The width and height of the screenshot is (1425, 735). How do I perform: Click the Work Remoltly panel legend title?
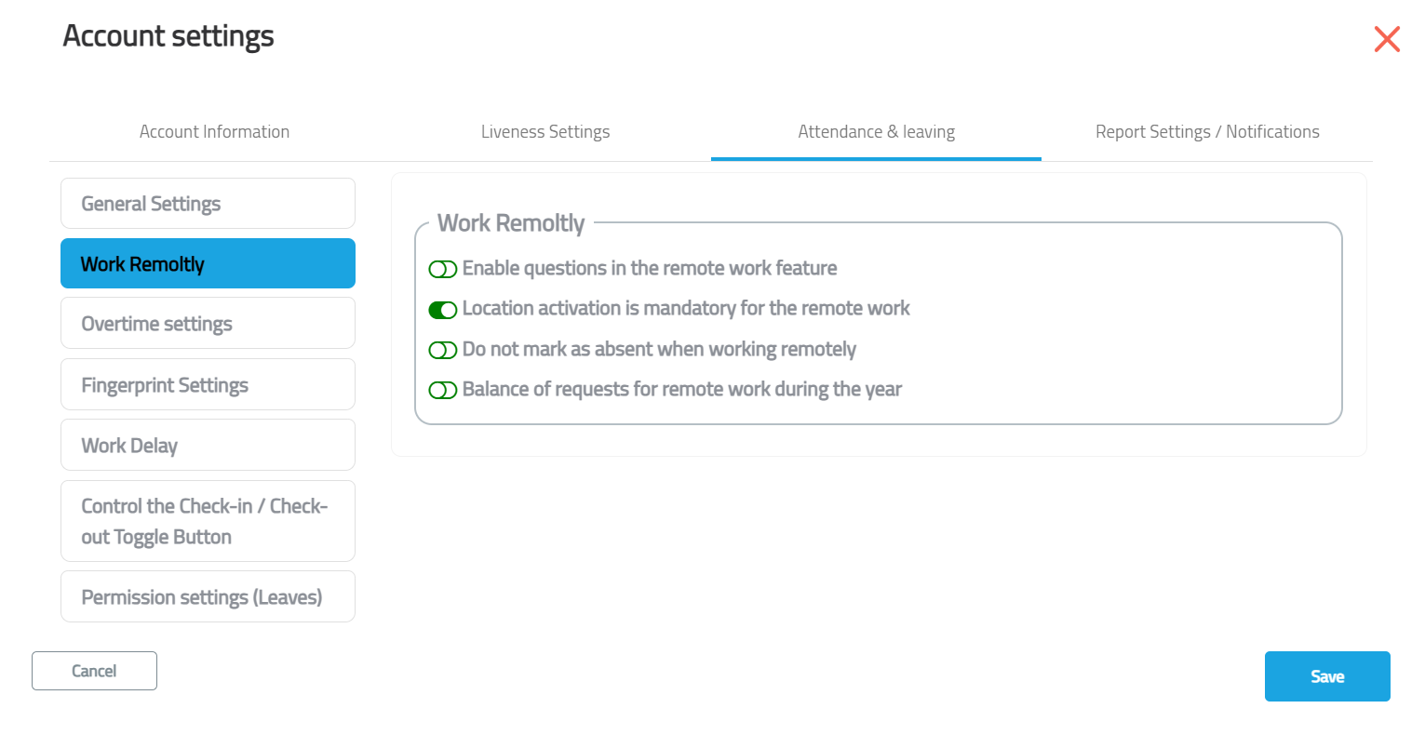point(511,223)
